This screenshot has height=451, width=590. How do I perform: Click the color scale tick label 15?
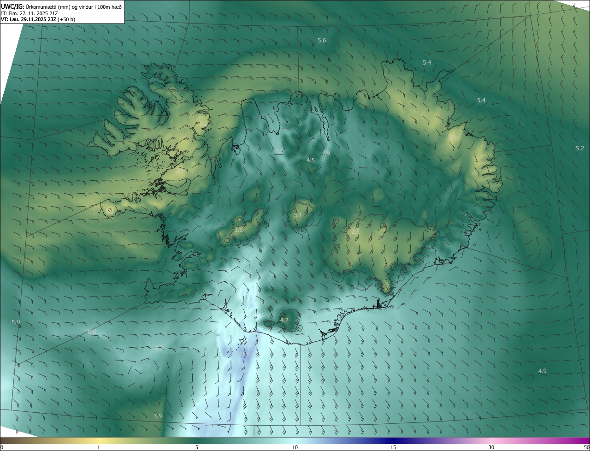[x=393, y=447]
